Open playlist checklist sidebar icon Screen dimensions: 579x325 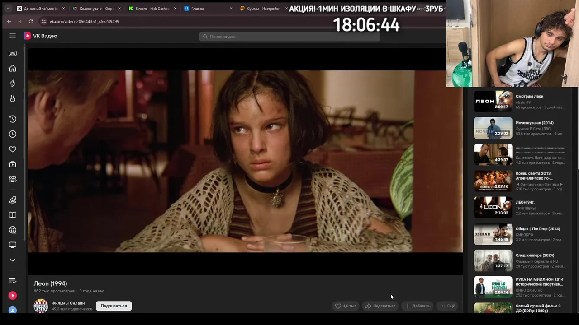(x=13, y=281)
